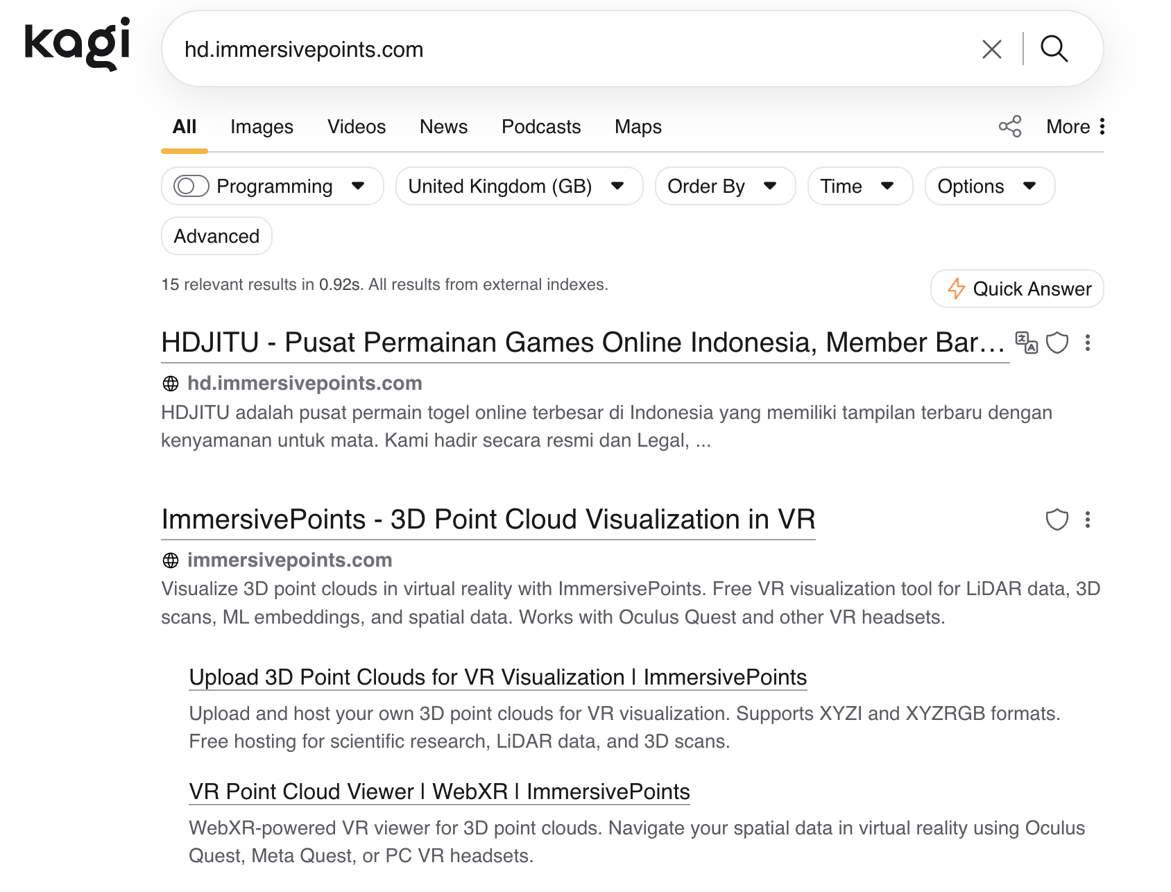
Task: Open three-dot menu for HDJITU result
Action: click(x=1088, y=343)
